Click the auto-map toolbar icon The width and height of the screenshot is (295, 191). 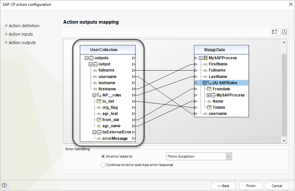[275, 32]
